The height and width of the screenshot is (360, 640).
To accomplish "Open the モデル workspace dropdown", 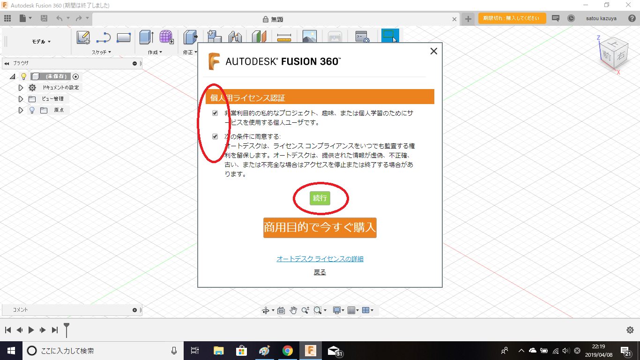I will tap(41, 42).
